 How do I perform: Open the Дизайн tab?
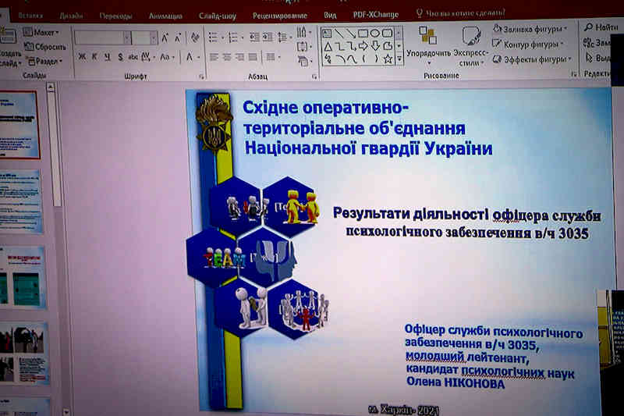pyautogui.click(x=71, y=16)
